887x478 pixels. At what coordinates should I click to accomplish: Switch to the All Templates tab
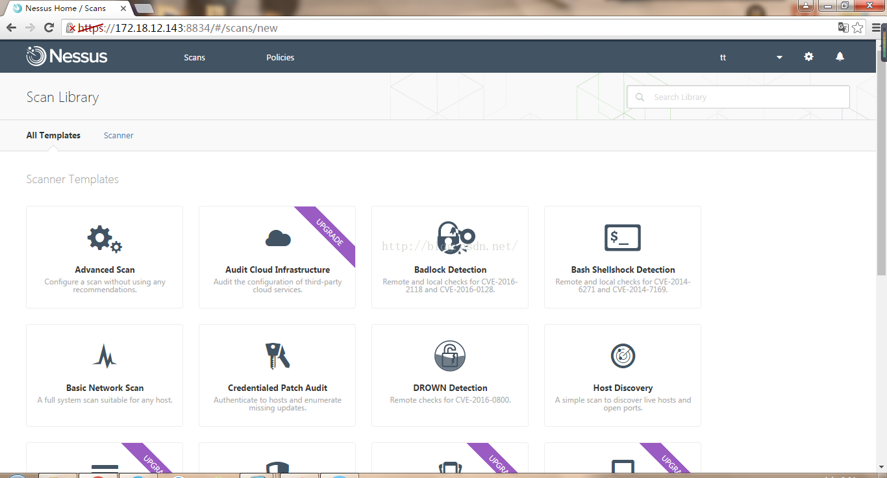point(53,135)
